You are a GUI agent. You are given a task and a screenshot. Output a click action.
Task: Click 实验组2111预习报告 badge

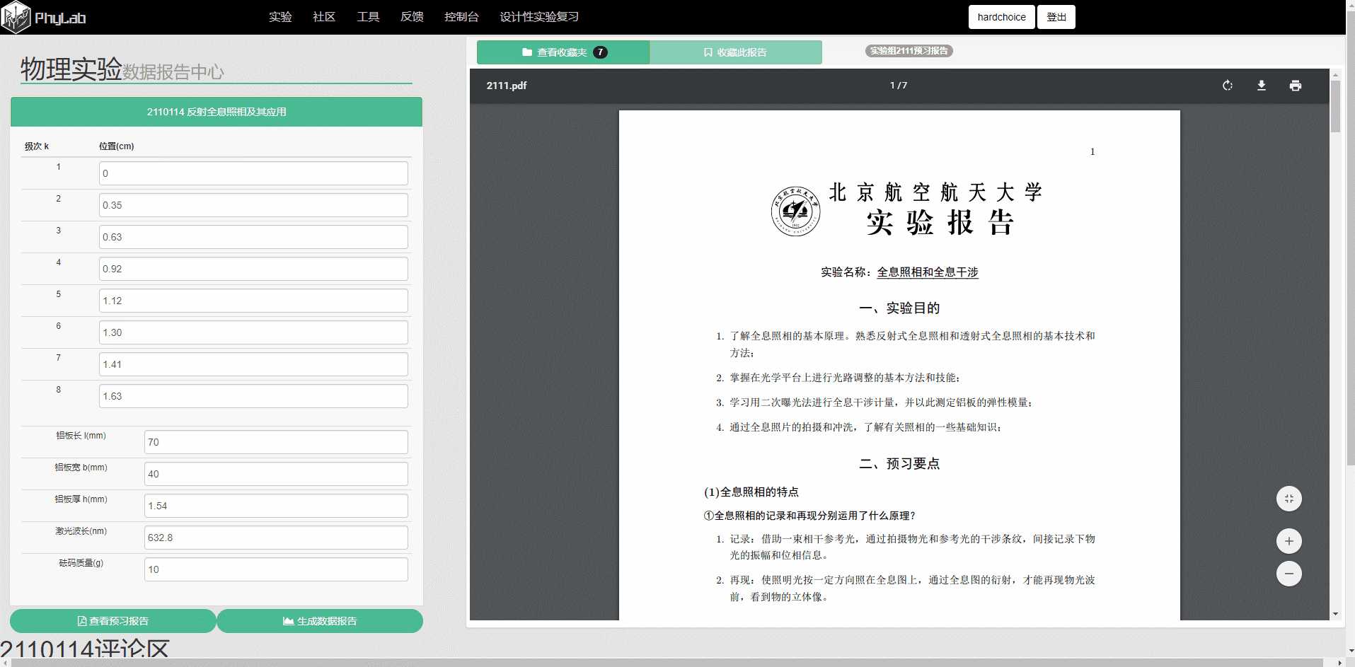(909, 51)
